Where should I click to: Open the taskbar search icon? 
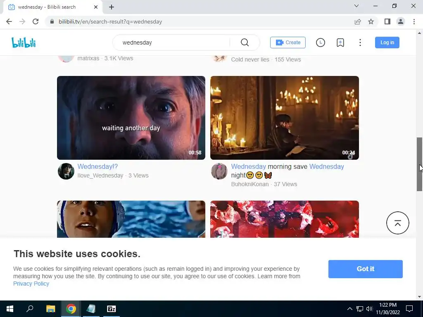(30, 309)
